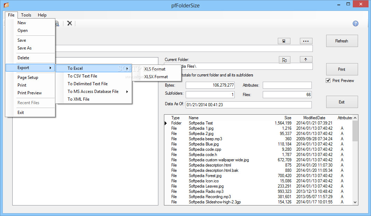Screen dimensions: 371x216
Task: Click the 672,709 size cell
Action: [284, 160]
